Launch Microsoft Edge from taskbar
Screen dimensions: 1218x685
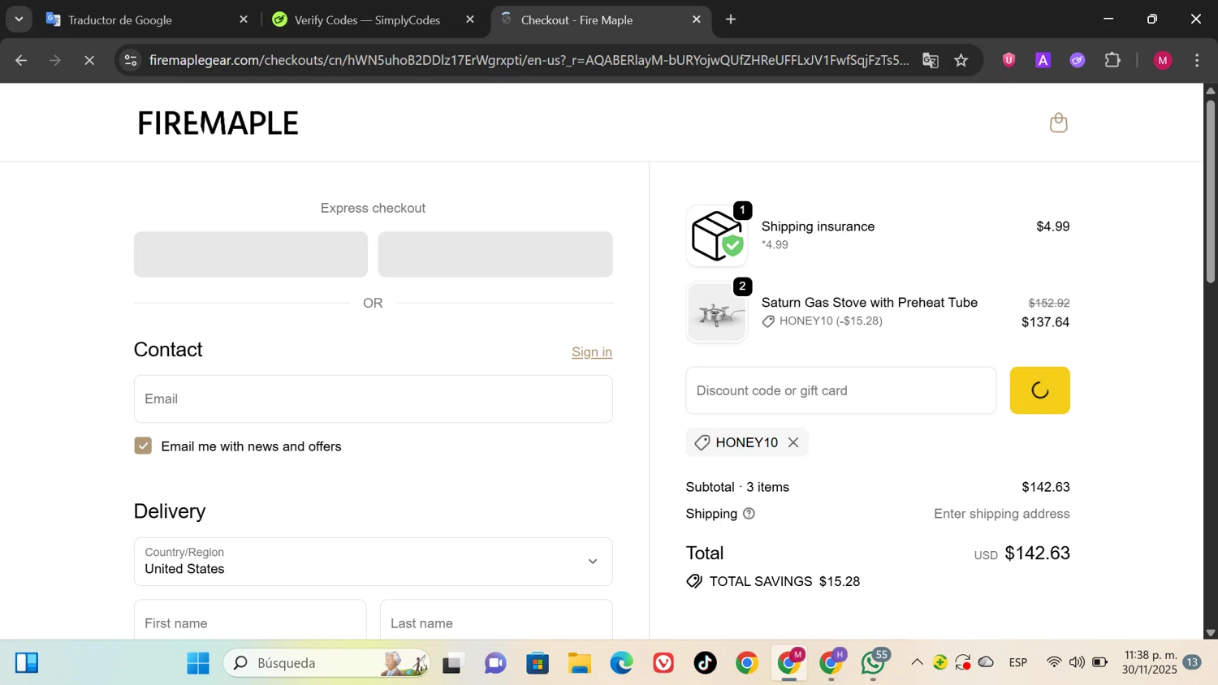coord(622,663)
